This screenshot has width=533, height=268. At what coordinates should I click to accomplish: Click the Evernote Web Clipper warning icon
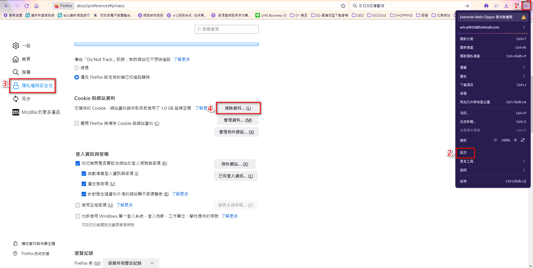point(524,17)
